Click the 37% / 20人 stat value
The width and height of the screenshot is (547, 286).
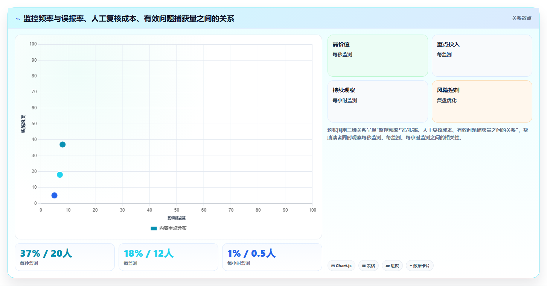coord(46,254)
